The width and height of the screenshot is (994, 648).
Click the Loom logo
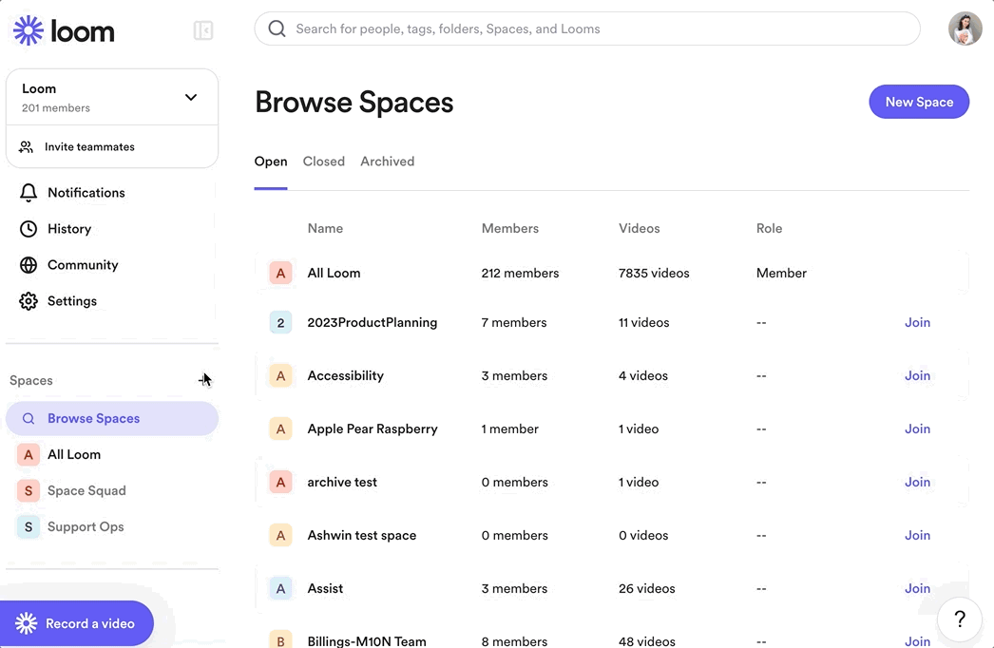tap(64, 30)
